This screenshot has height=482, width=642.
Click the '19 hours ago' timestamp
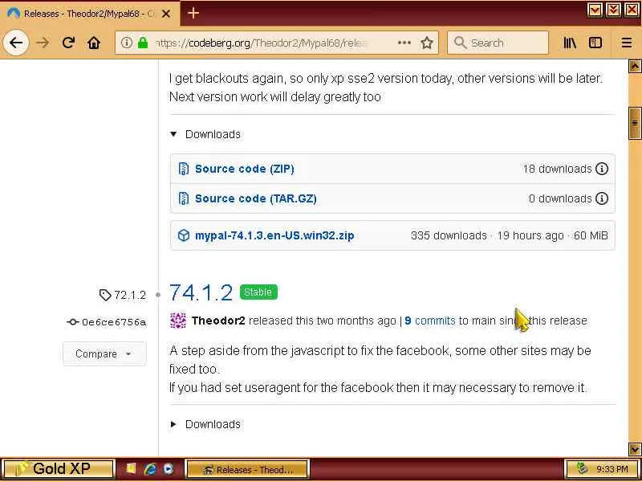[x=530, y=235]
